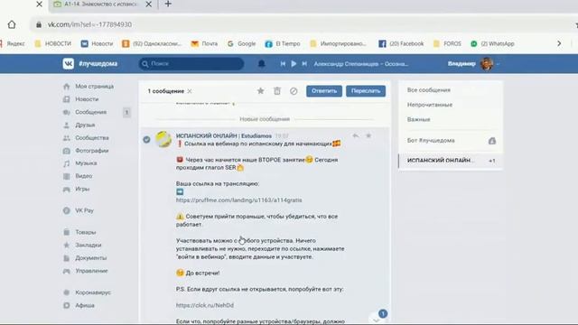578x325 pixels.
Task: Open WhatsApp bookmark
Action: (492, 43)
